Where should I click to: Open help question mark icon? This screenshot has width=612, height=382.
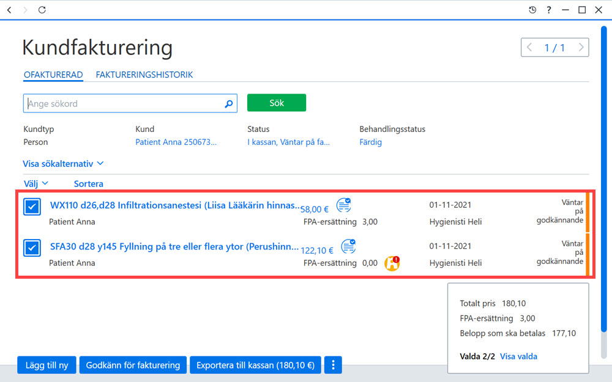(549, 10)
